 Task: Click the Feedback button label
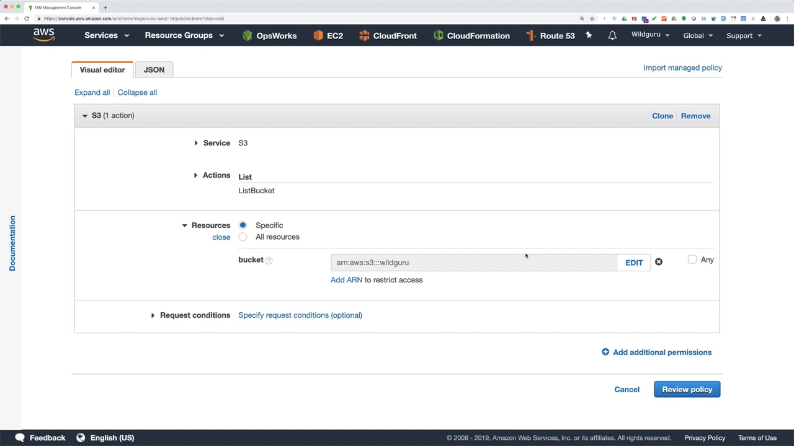[x=47, y=438]
